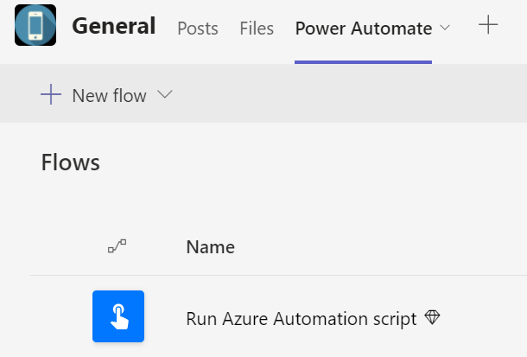Viewport: 527px width, 357px height.
Task: Click the flow type column icon
Action: [117, 246]
